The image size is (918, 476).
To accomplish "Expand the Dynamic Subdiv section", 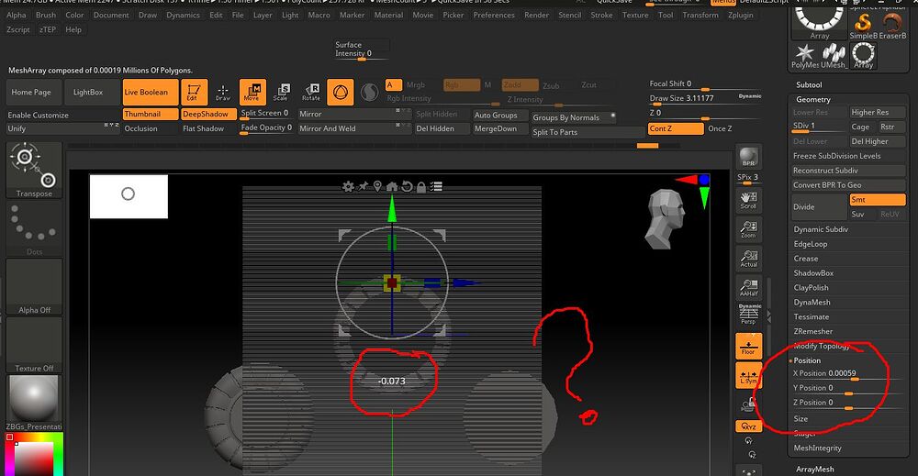I will pyautogui.click(x=820, y=229).
